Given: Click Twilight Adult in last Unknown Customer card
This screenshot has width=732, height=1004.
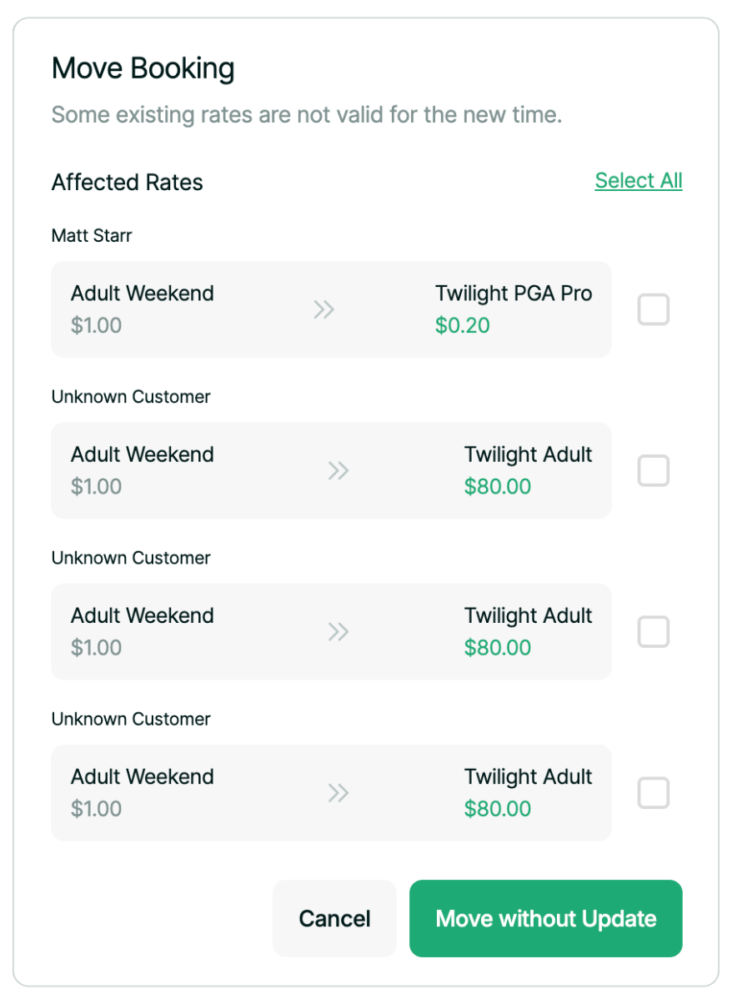Looking at the screenshot, I should tap(528, 776).
